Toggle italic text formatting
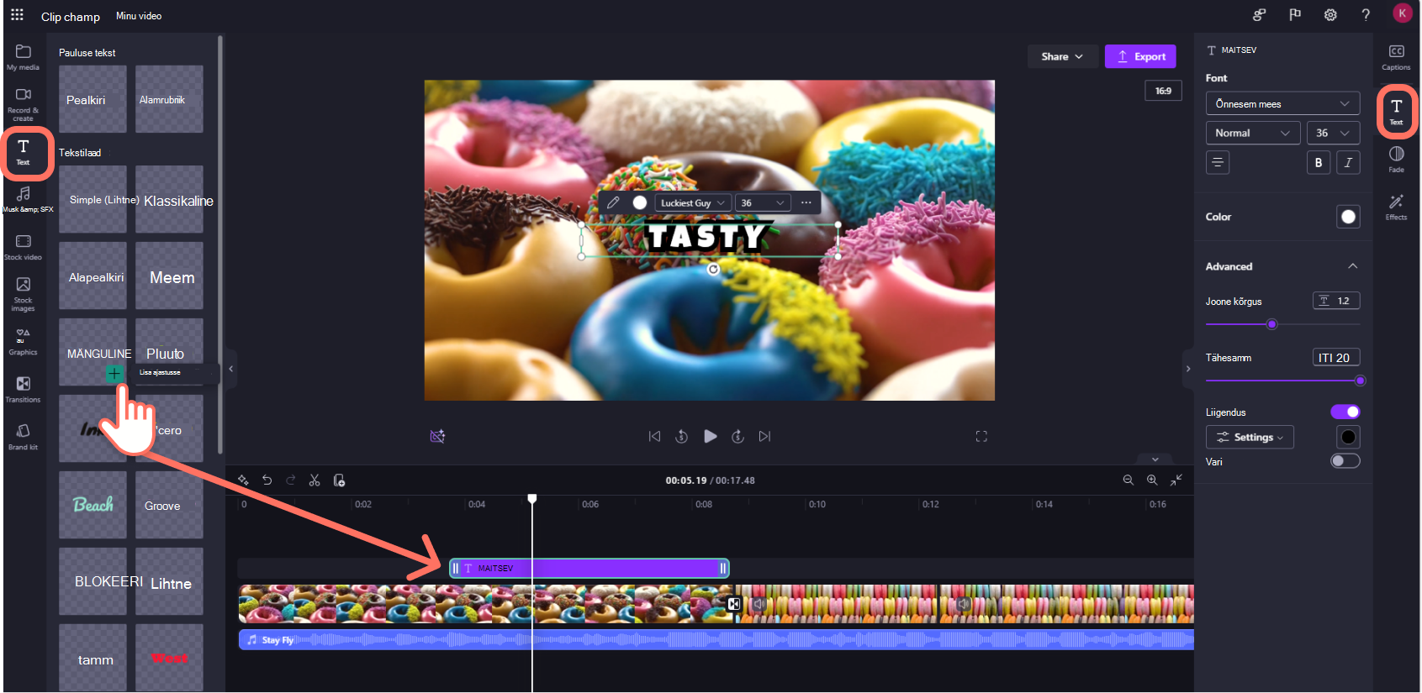This screenshot has width=1422, height=693. click(1348, 163)
